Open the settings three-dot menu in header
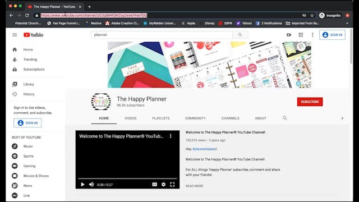359x202 pixels. [312, 35]
